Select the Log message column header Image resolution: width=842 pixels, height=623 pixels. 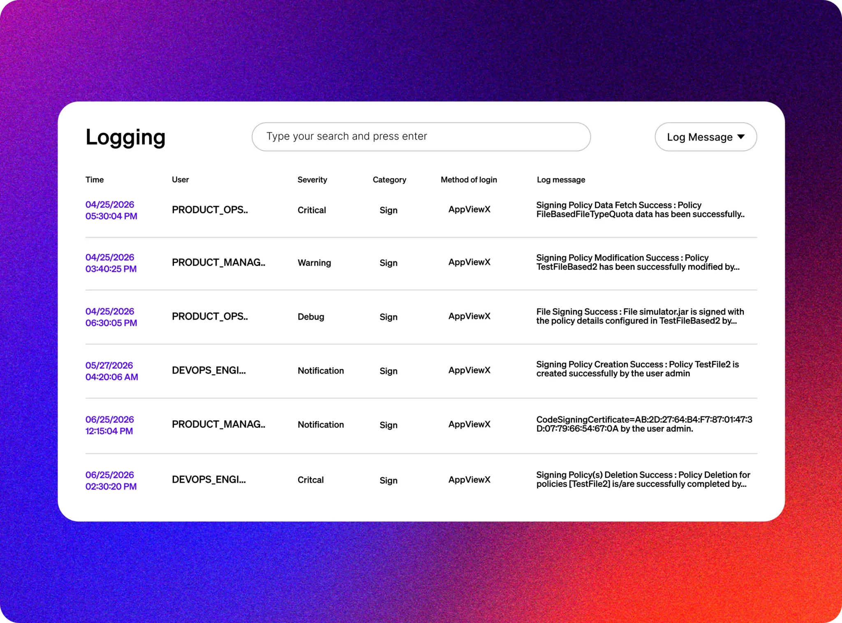click(561, 180)
